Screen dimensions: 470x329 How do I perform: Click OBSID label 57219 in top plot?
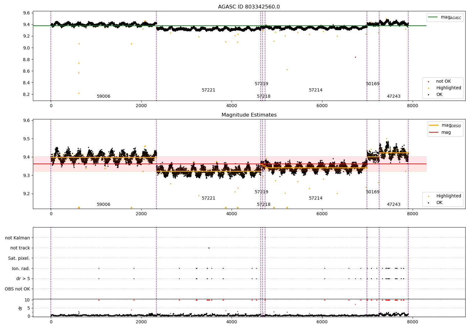(261, 84)
